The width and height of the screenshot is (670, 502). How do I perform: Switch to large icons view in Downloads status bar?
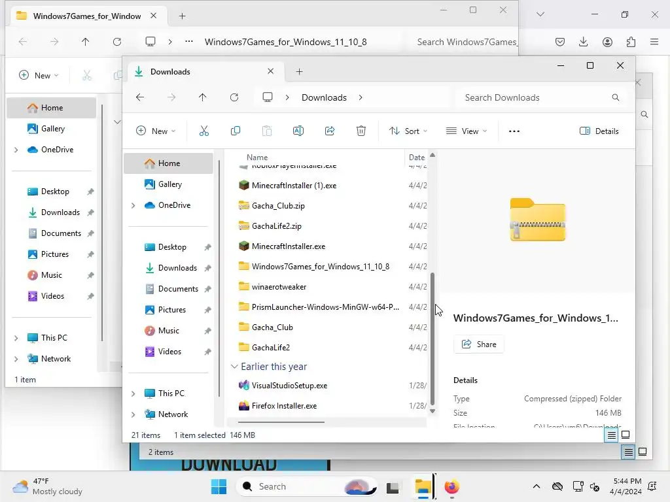click(626, 435)
